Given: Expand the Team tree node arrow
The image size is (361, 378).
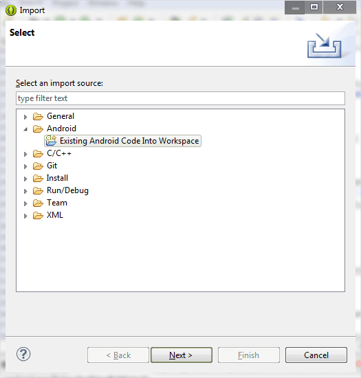Looking at the screenshot, I should tap(25, 203).
